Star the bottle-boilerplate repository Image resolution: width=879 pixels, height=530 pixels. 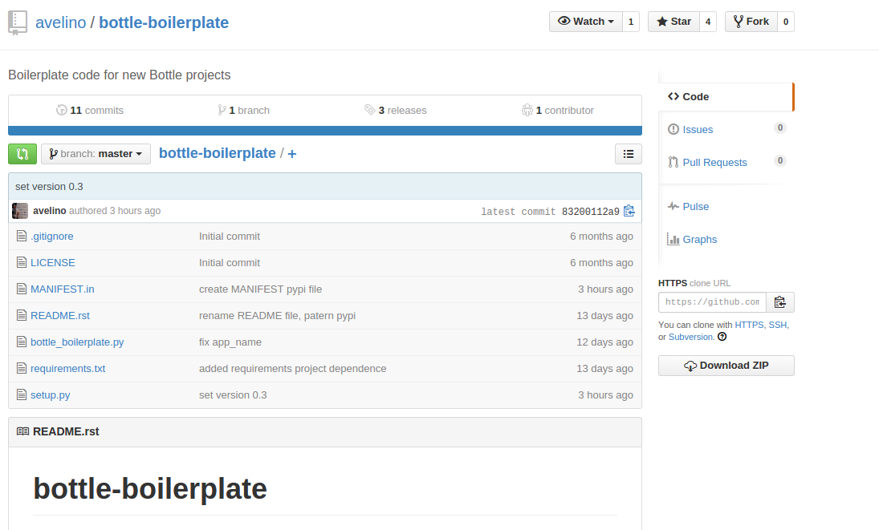[673, 22]
